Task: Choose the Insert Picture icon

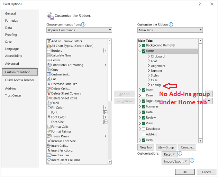Action: [x=49, y=155]
